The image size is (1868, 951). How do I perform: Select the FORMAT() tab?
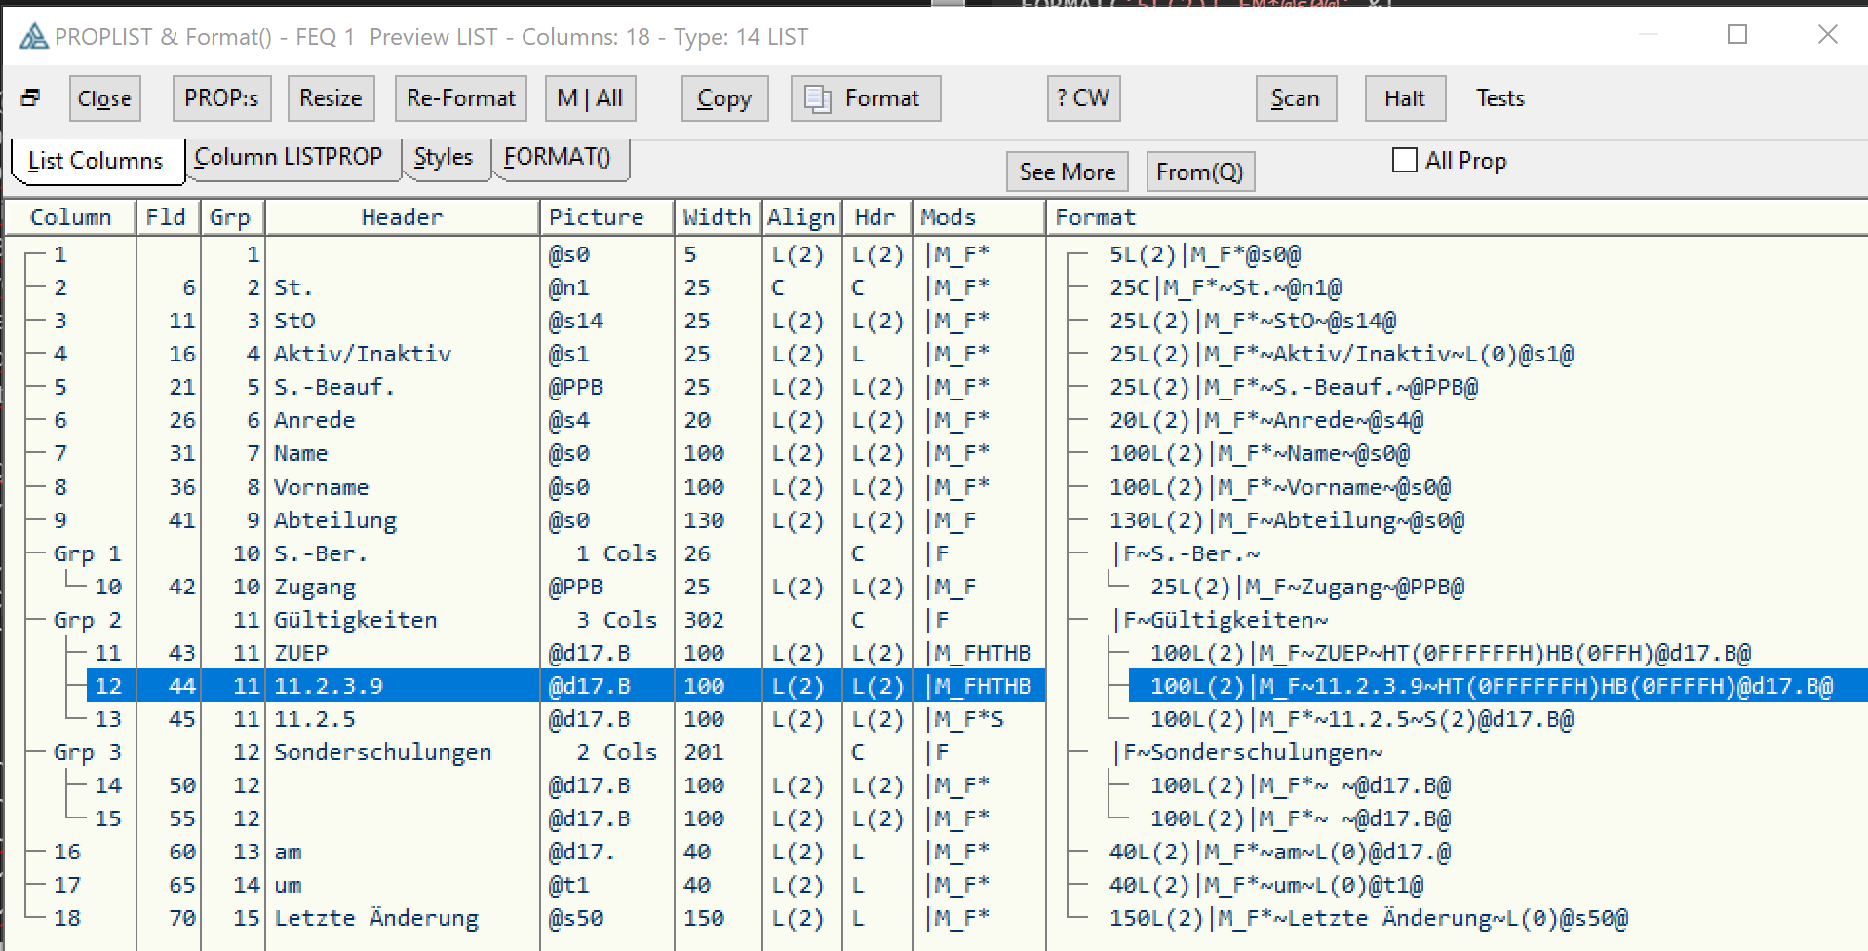pyautogui.click(x=557, y=158)
